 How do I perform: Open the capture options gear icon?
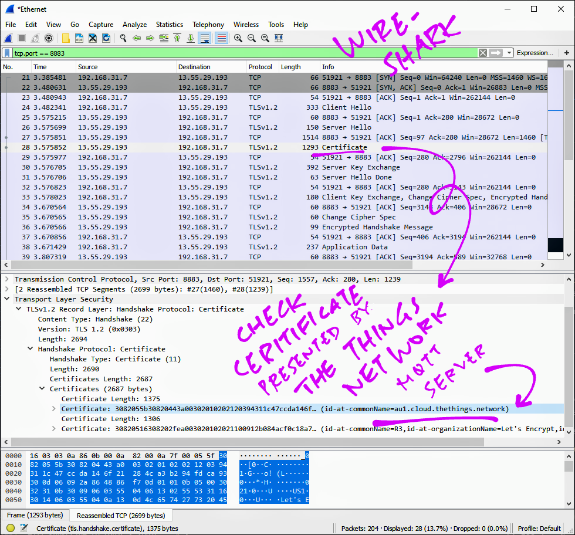coord(49,38)
